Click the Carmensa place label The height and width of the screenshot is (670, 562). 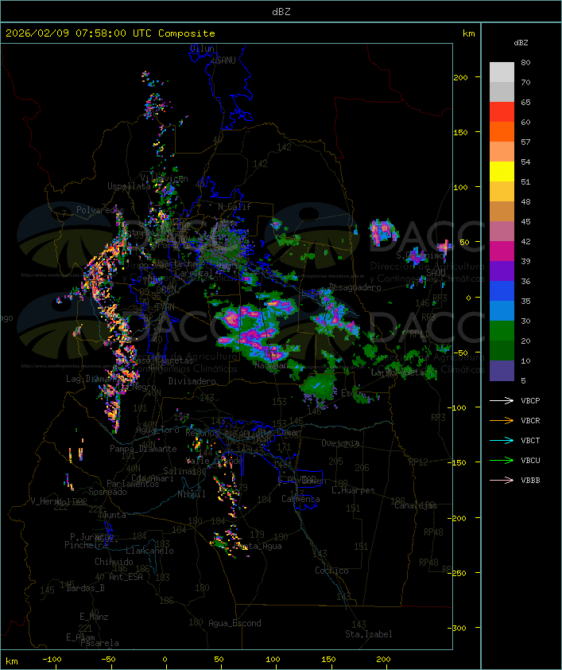(x=300, y=499)
